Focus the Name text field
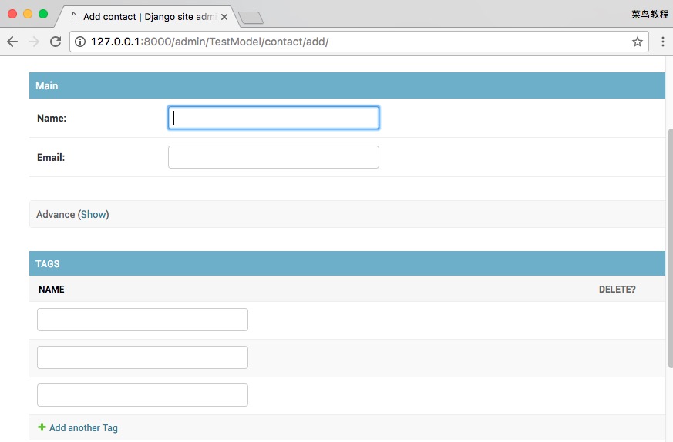Image resolution: width=673 pixels, height=442 pixels. tap(273, 118)
